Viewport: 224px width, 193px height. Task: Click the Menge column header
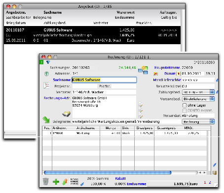pyautogui.click(x=111, y=128)
